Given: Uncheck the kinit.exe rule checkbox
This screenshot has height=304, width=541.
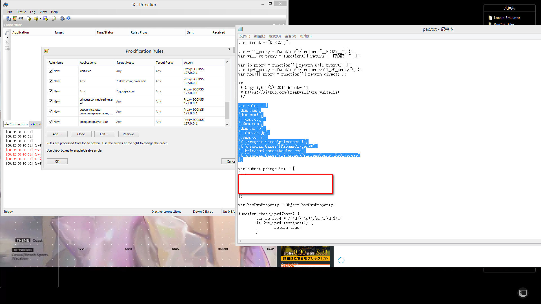Looking at the screenshot, I should click(51, 71).
